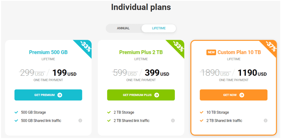The image size is (281, 139).
Task: Click the Get Premium Plus button
Action: (x=141, y=95)
